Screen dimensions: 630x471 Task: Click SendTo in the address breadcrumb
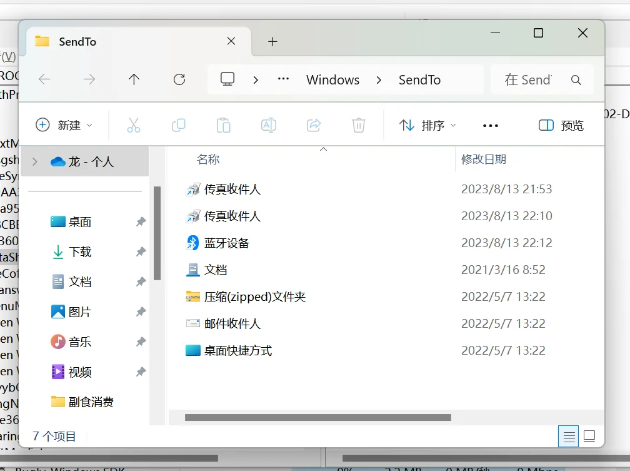coord(419,79)
